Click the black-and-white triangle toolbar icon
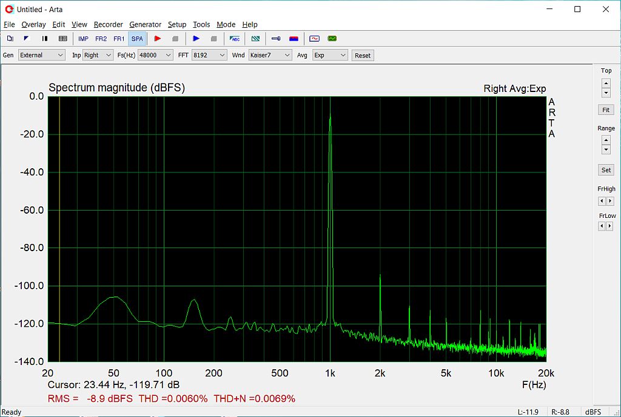 tap(27, 38)
